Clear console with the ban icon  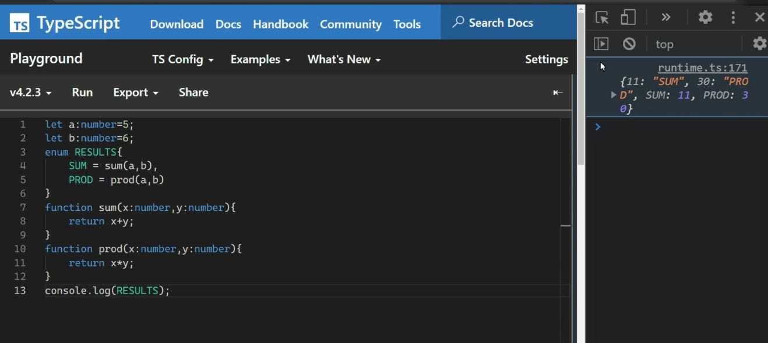[629, 44]
